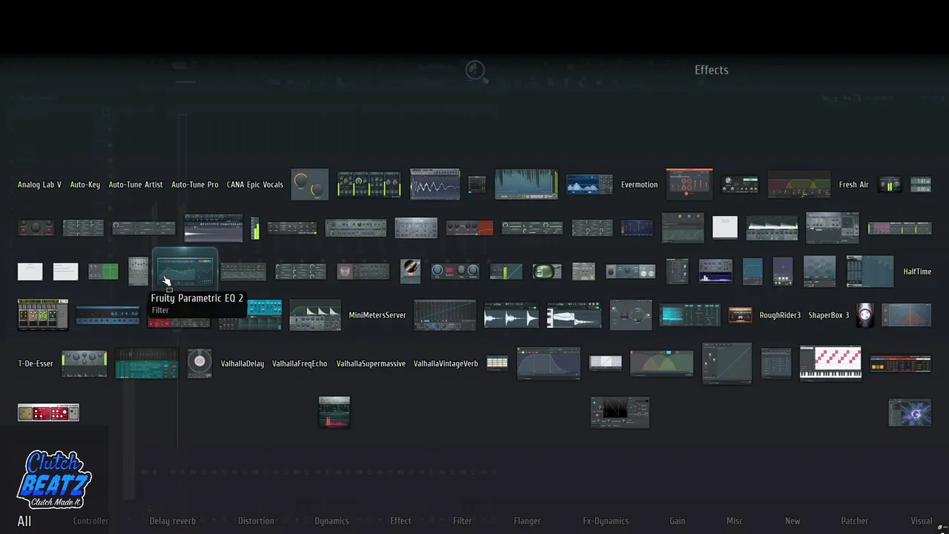Image resolution: width=949 pixels, height=534 pixels.
Task: Pick the teal green sequencer thumbnail
Action: tap(147, 363)
